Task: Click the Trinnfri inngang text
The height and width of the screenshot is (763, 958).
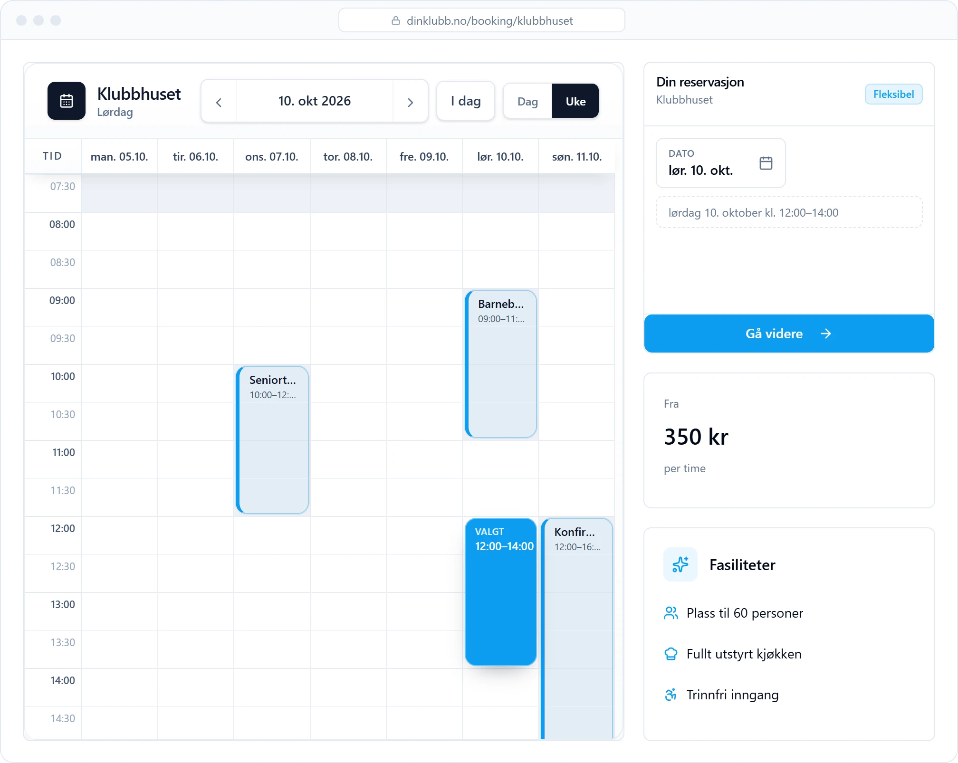Action: [x=732, y=695]
